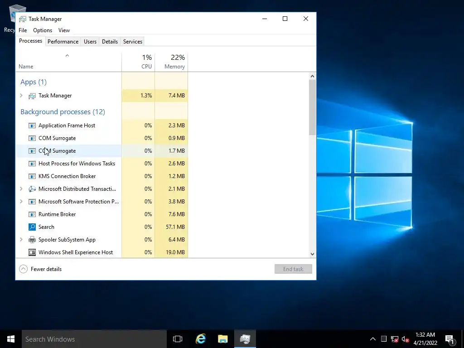Switch to the Performance tab
The width and height of the screenshot is (464, 348).
click(x=63, y=42)
